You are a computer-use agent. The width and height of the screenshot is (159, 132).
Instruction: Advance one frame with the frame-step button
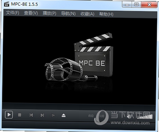pos(53,115)
